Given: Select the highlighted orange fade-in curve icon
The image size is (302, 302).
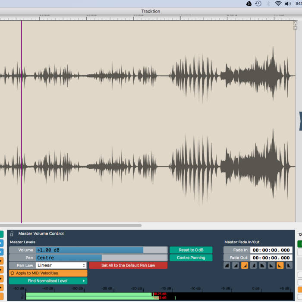Looking at the screenshot, I should [245, 266].
